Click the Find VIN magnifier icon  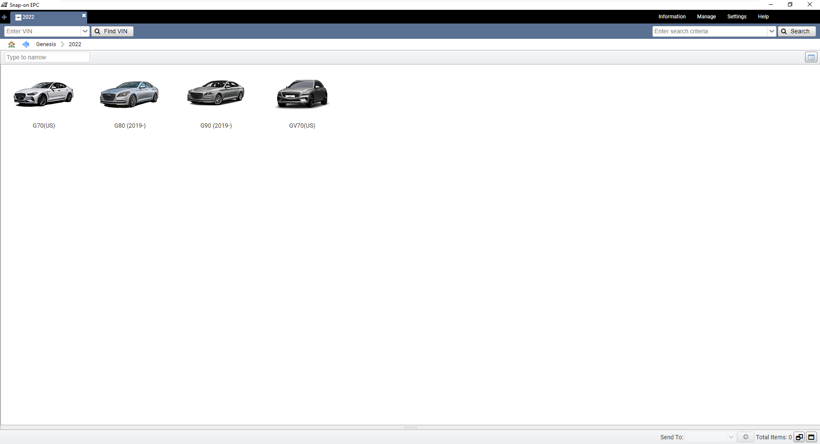[97, 31]
